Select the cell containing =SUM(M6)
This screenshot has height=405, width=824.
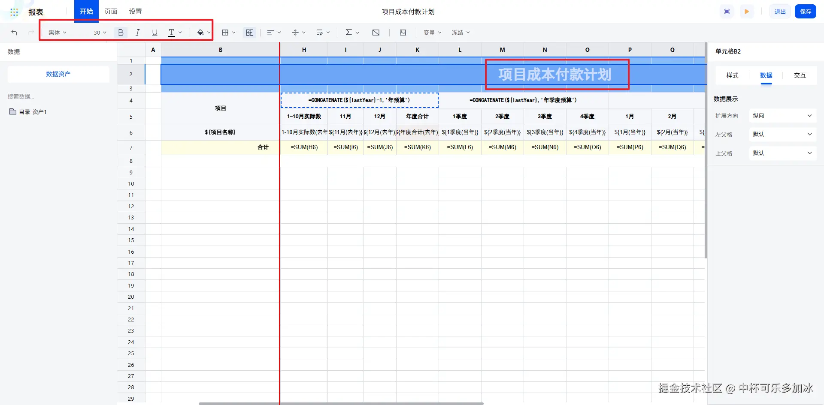[x=503, y=147]
